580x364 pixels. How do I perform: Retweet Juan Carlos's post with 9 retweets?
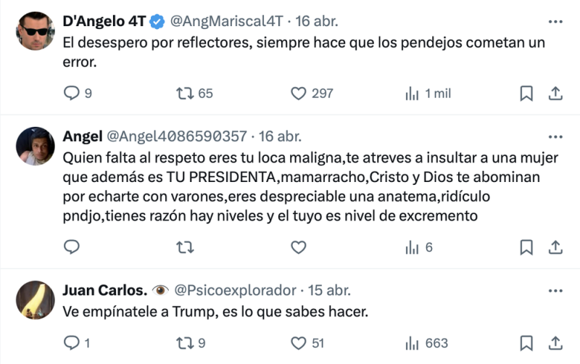point(186,343)
